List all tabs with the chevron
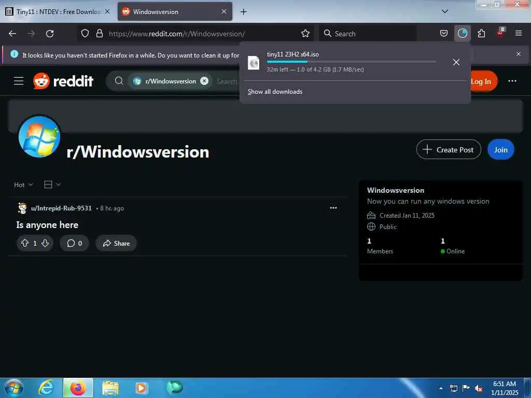 [x=445, y=11]
